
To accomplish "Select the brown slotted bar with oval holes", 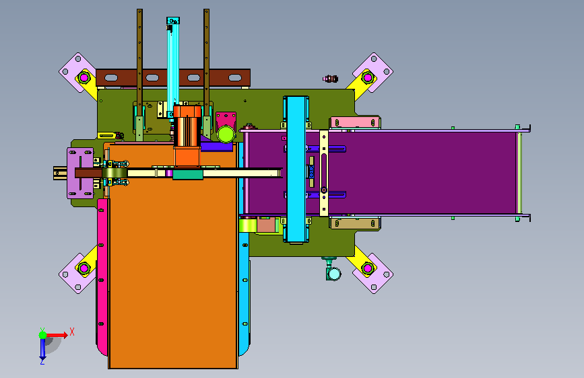I will pyautogui.click(x=173, y=78).
